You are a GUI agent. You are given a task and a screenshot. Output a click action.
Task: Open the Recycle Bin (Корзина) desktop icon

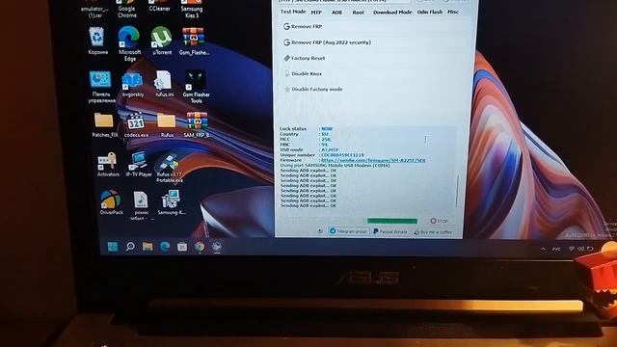[97, 40]
